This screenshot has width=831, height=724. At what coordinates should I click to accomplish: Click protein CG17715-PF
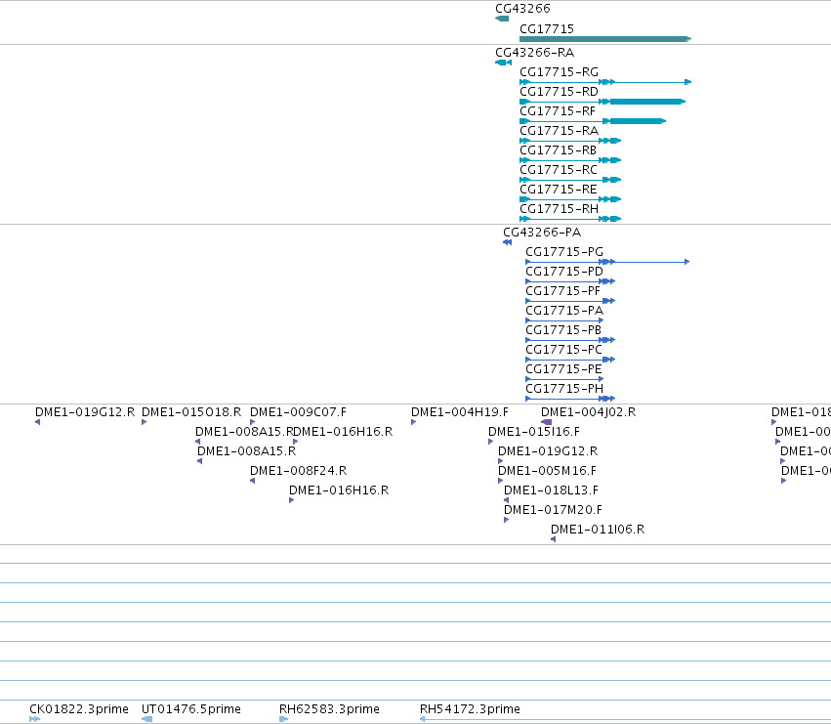pos(562,291)
